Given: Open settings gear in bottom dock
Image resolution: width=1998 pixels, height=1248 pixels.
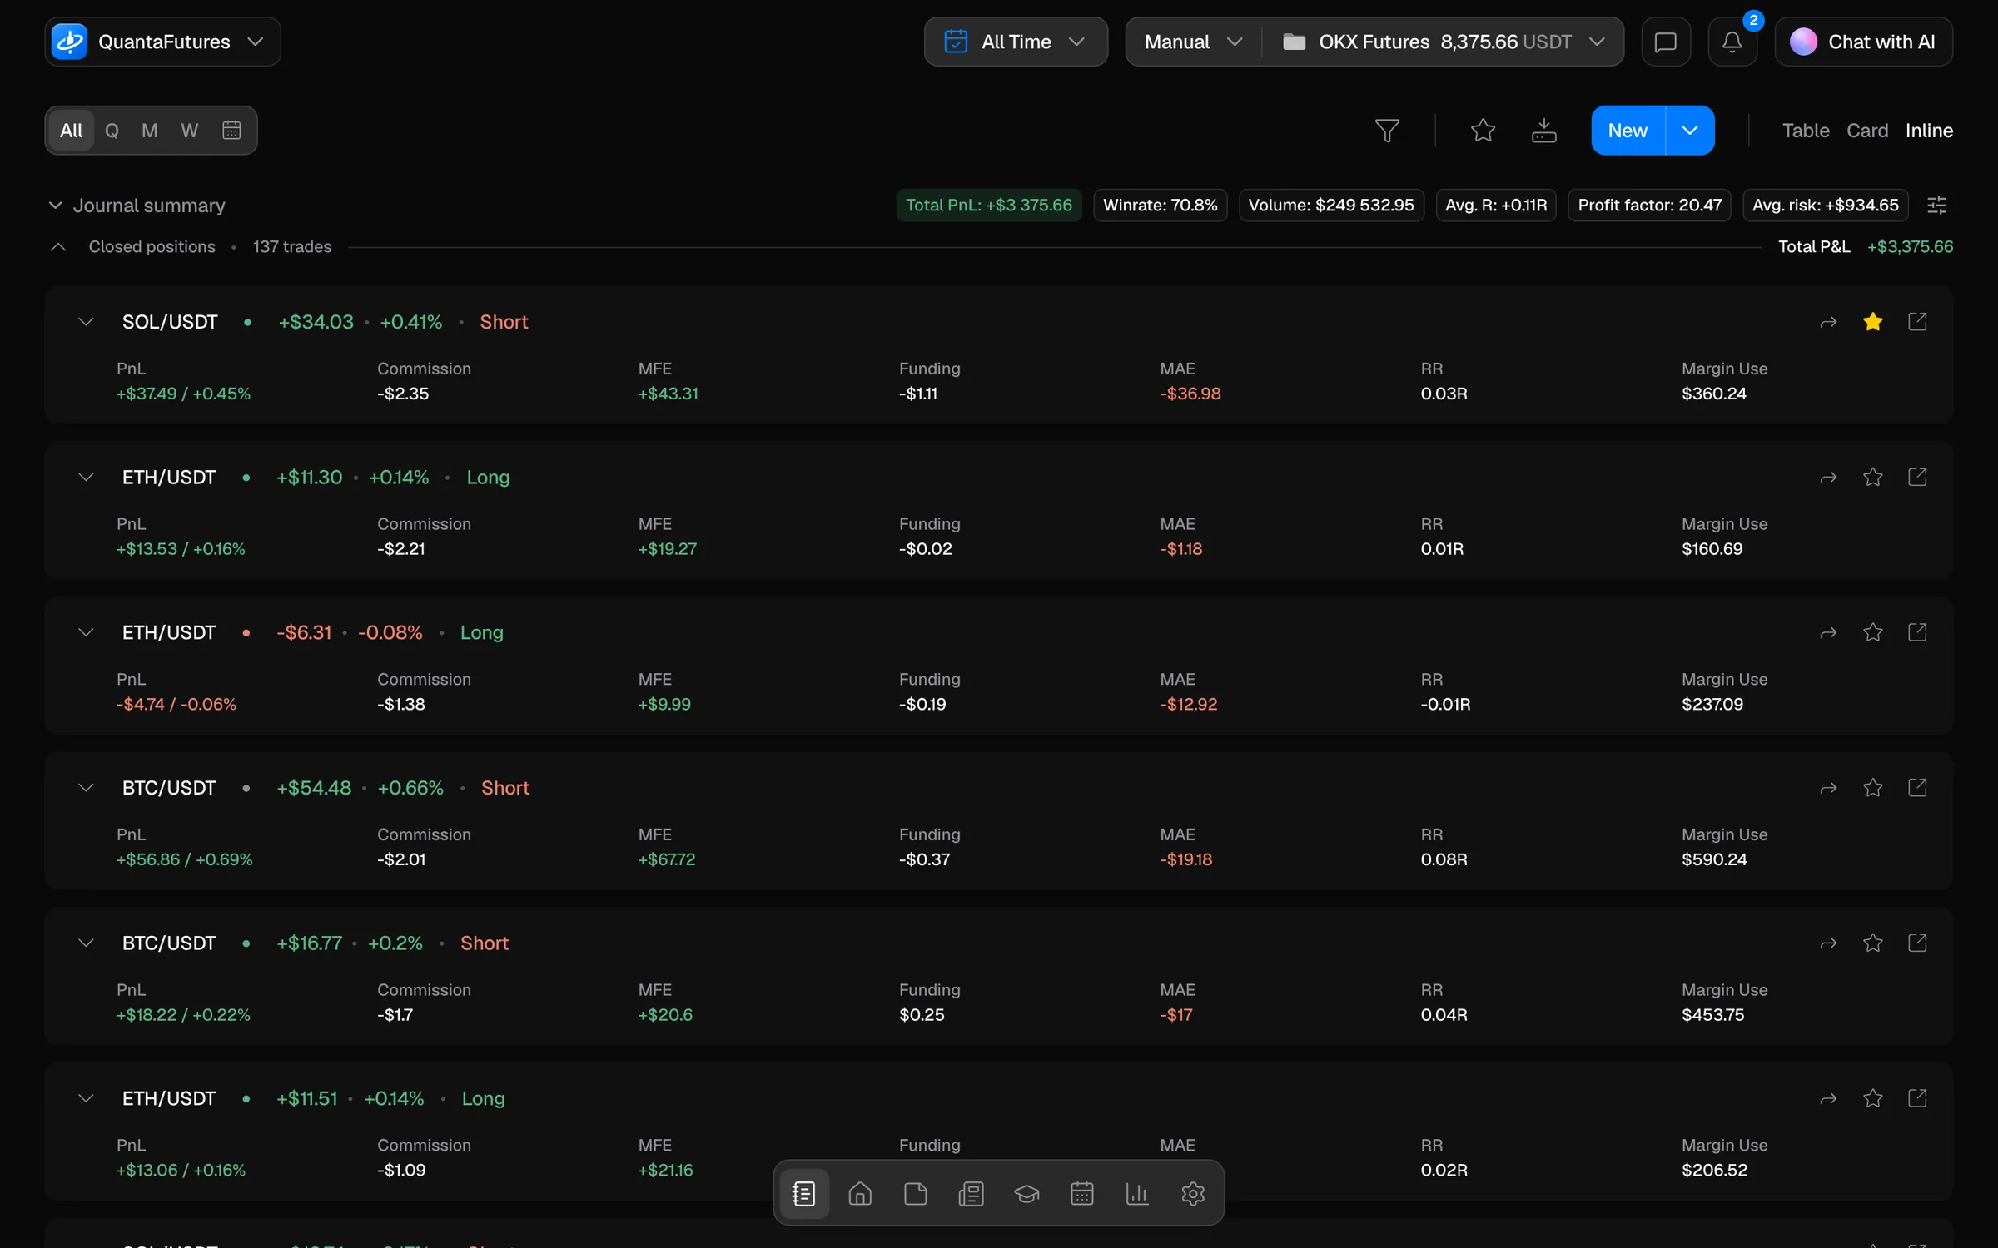Looking at the screenshot, I should (x=1193, y=1194).
